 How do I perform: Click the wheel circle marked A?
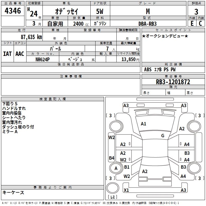116,168
